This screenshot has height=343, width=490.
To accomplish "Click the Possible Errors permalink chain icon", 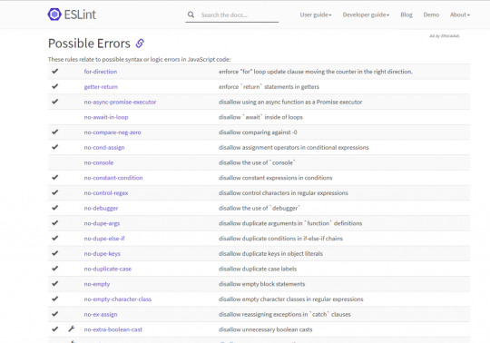I will (140, 44).
